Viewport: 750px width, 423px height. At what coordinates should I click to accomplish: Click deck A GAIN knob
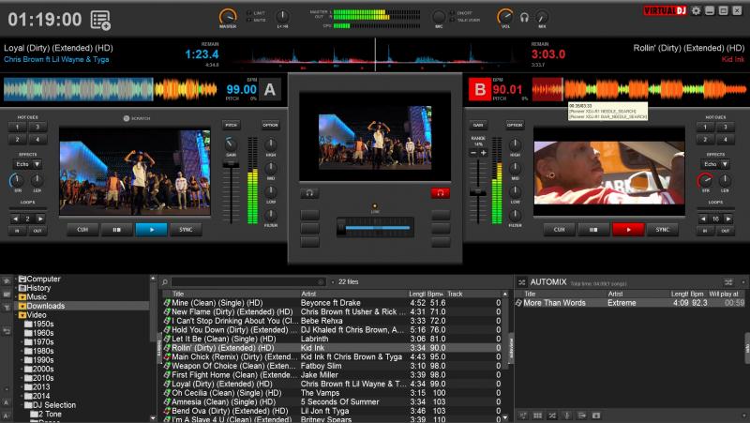(x=231, y=144)
